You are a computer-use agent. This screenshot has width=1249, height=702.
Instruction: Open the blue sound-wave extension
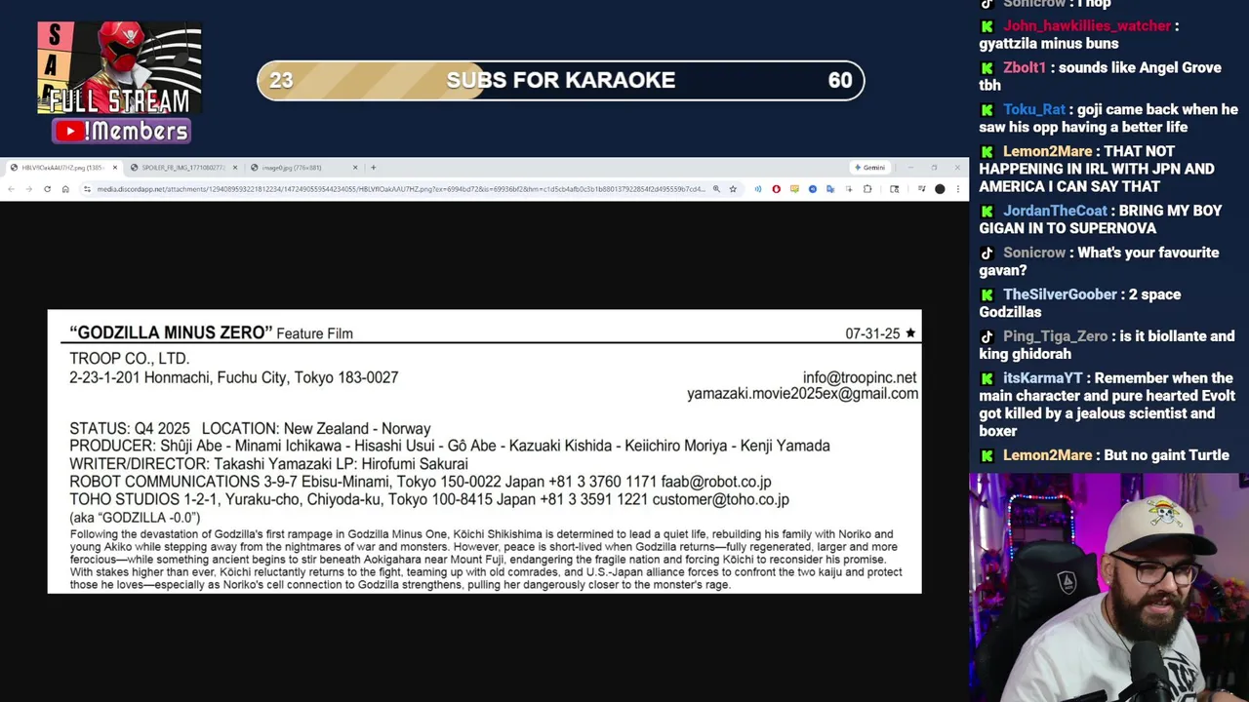coord(758,189)
